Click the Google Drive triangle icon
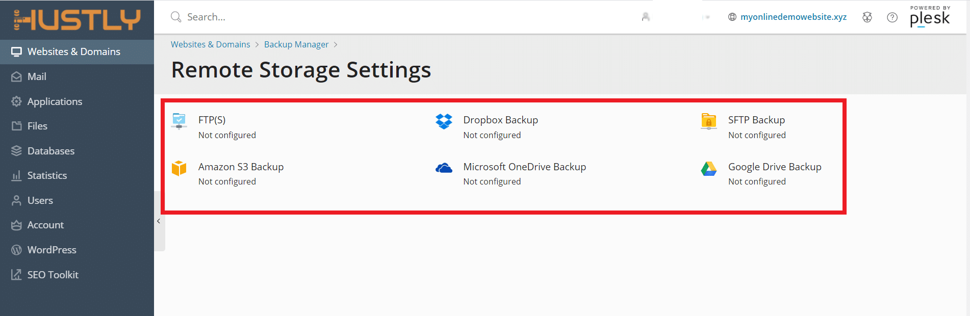The width and height of the screenshot is (970, 316). 709,168
